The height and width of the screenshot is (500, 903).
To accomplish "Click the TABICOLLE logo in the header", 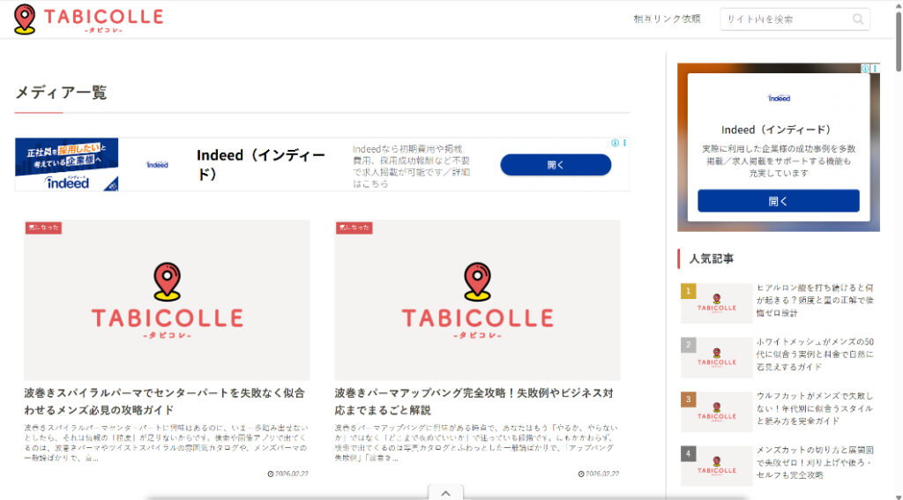I will point(88,19).
